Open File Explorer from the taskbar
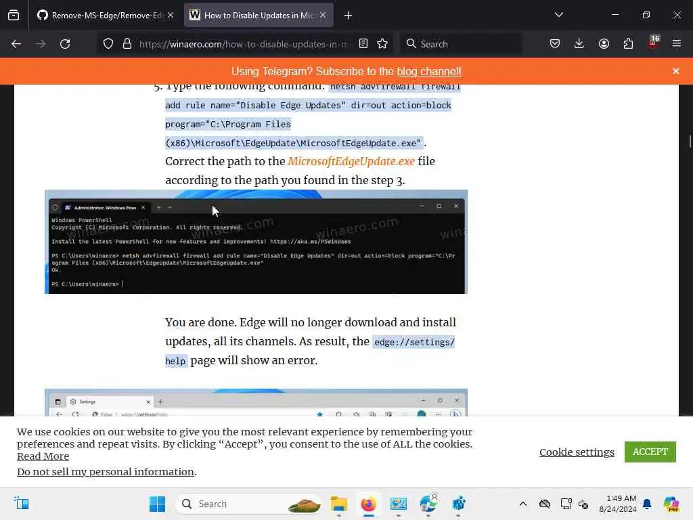The width and height of the screenshot is (693, 520). pyautogui.click(x=339, y=504)
